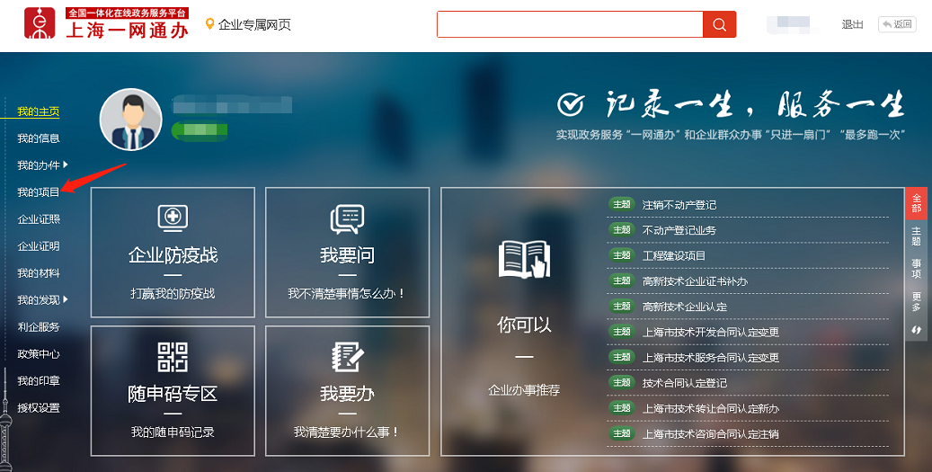The height and width of the screenshot is (472, 932).
Task: Select the 全部 tab on the right
Action: click(916, 203)
